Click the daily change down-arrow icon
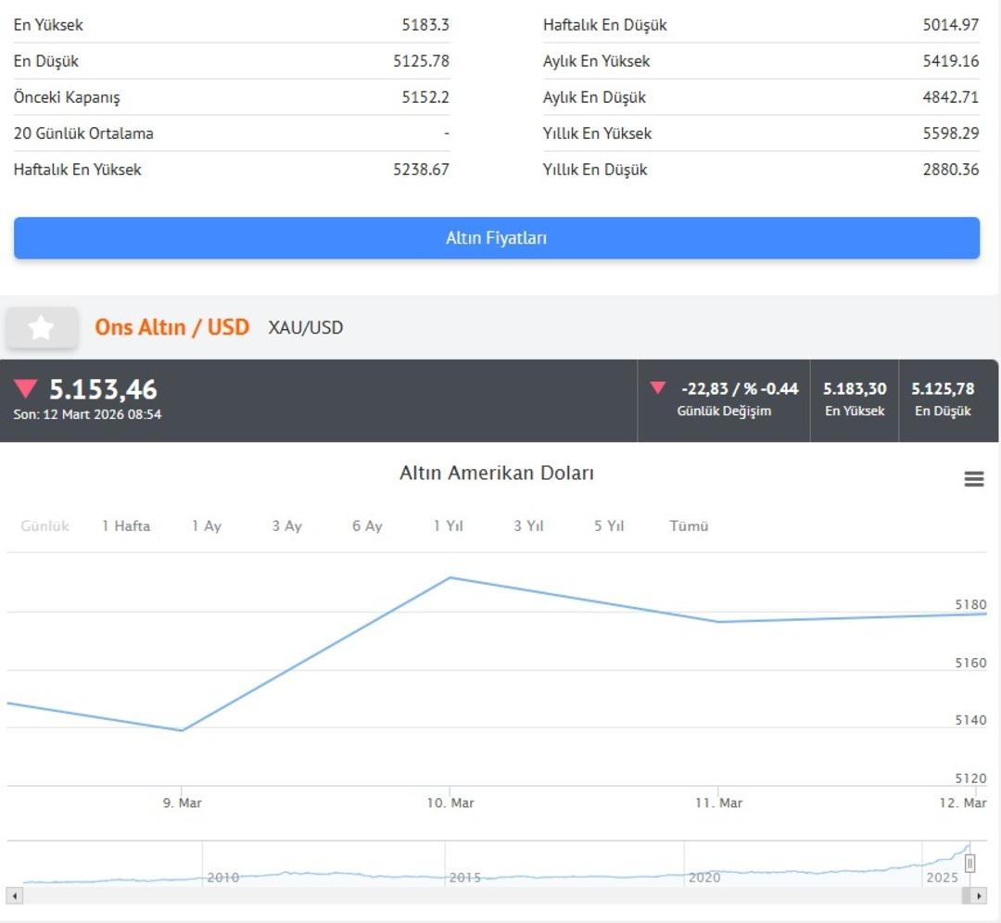Screen dimensions: 1001x923 click(658, 388)
